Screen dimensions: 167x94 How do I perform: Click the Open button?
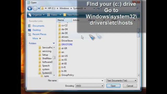point(113,86)
